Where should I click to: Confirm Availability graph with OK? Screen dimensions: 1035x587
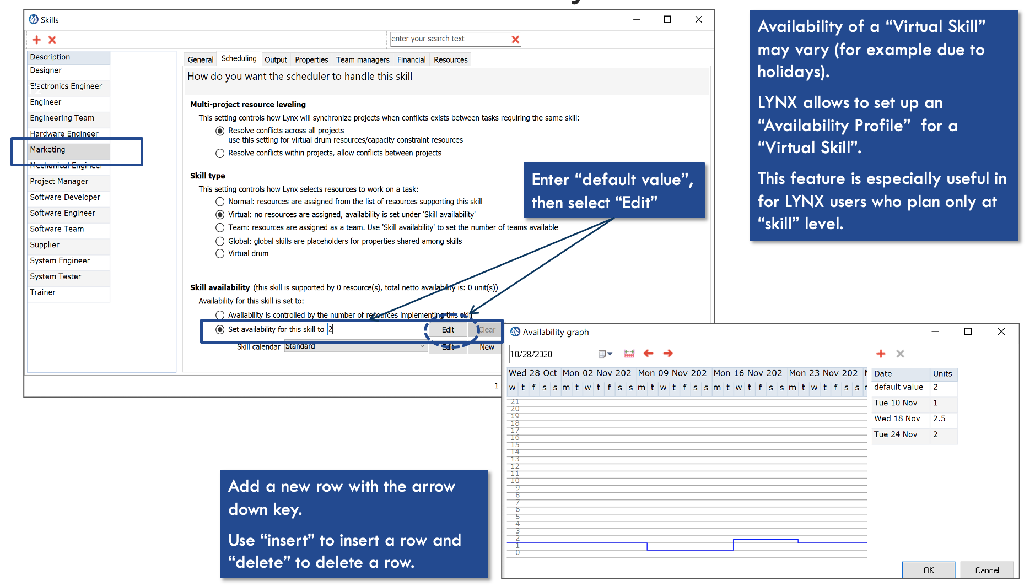929,570
